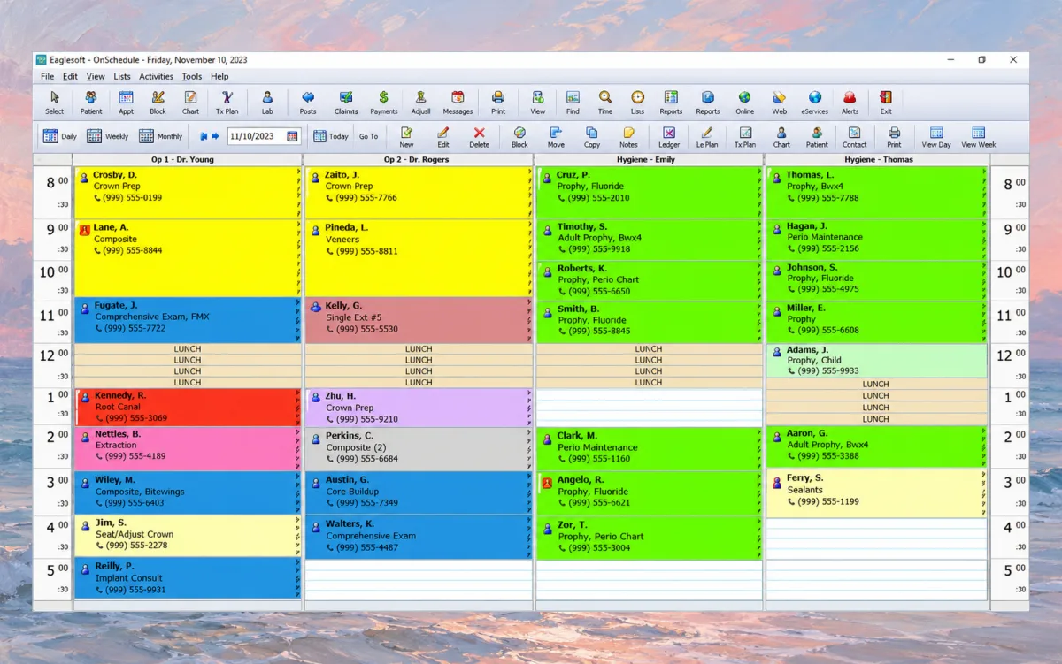Open the Help menu
The width and height of the screenshot is (1062, 664).
(x=219, y=77)
